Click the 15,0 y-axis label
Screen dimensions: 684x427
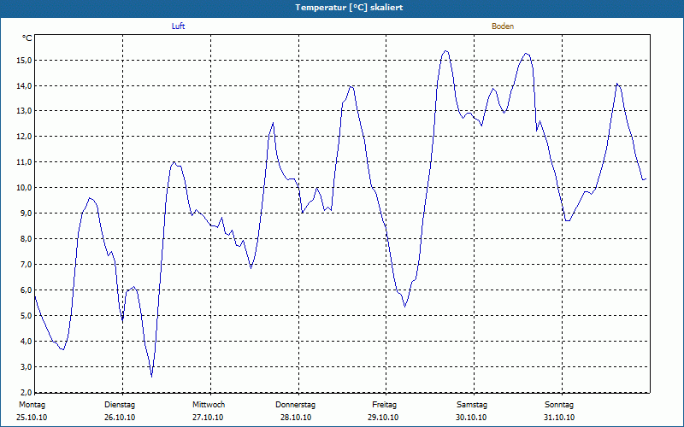tap(24, 60)
